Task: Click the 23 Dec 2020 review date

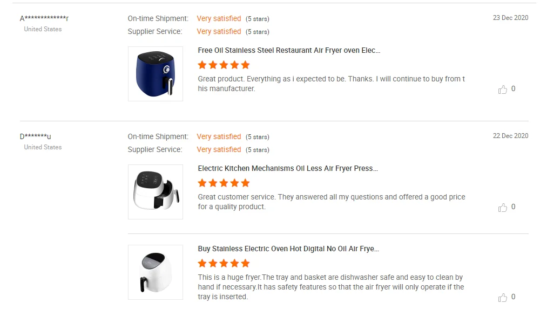Action: 510,18
